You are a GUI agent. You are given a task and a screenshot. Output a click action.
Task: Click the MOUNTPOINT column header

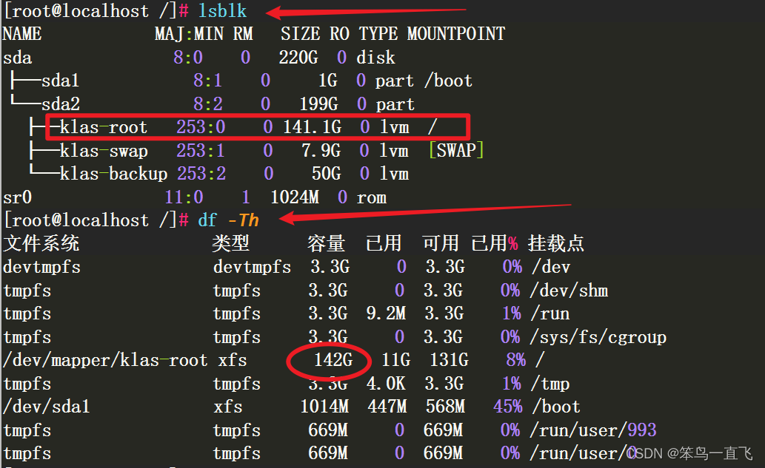coord(456,34)
